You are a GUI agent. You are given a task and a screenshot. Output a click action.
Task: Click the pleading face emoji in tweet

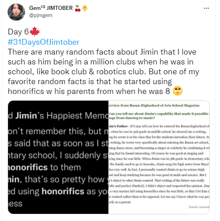pos(178,91)
